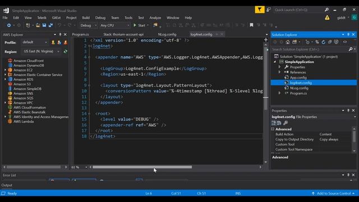This screenshot has width=359, height=202.
Task: Collapse the SimpleApplication project node
Action: (x=275, y=62)
